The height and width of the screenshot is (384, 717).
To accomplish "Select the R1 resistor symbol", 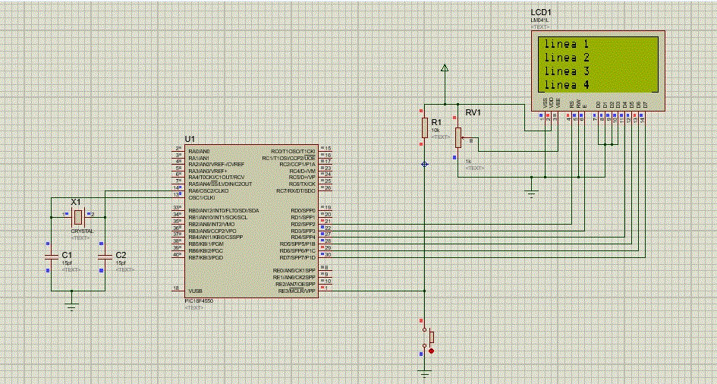I will (x=424, y=127).
